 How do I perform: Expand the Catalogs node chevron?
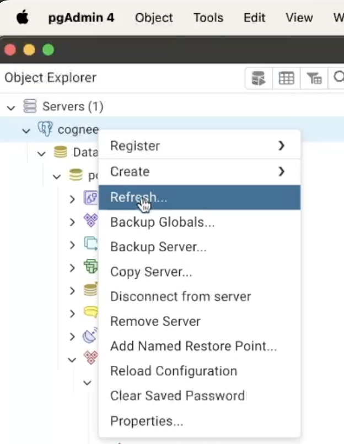point(72,223)
